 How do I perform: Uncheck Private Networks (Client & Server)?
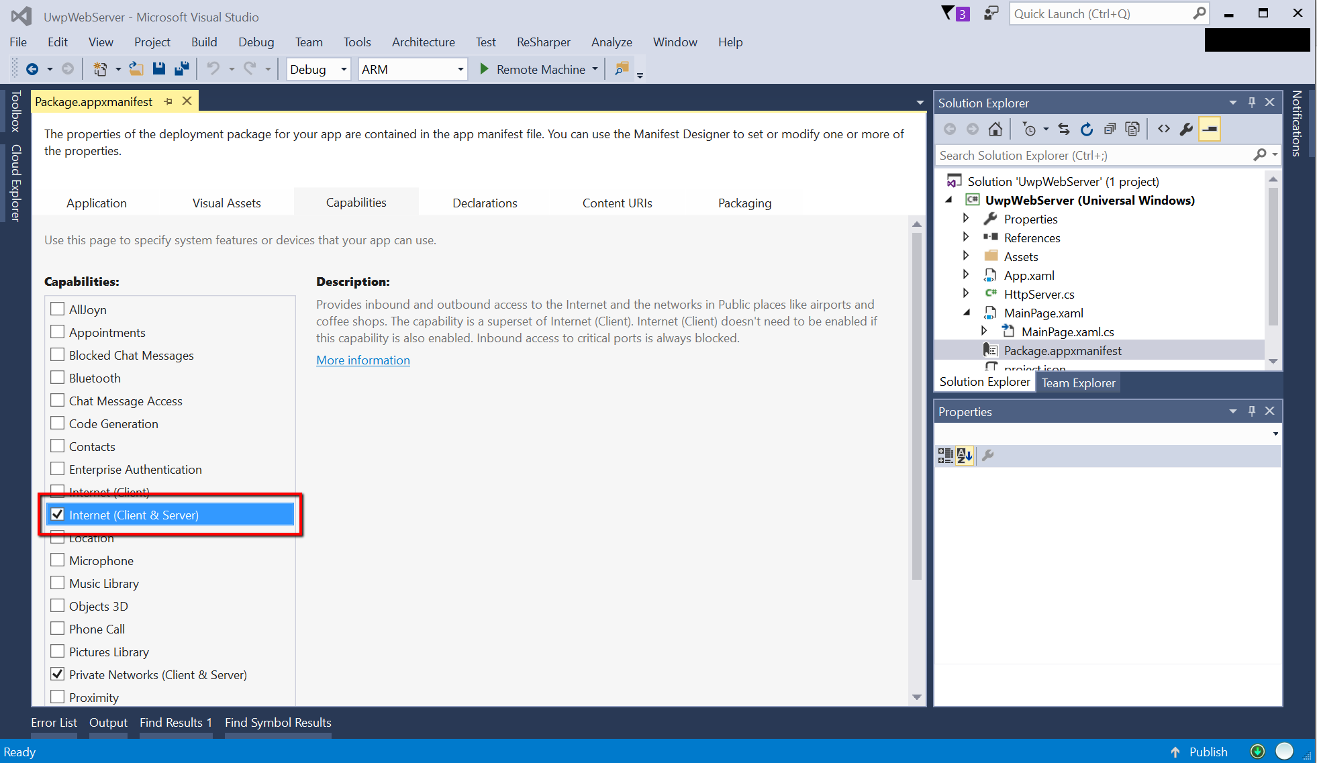pos(58,674)
